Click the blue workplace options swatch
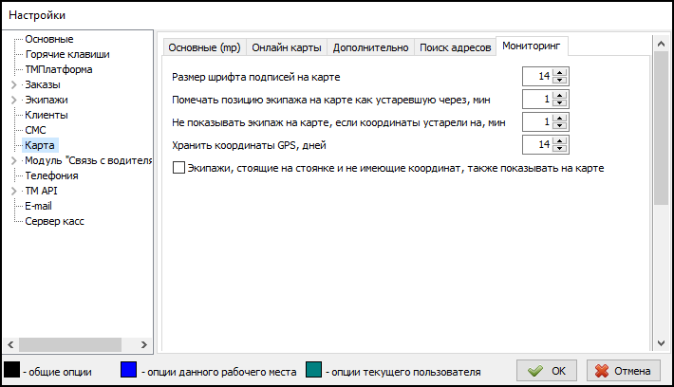674x387 pixels. (x=128, y=371)
